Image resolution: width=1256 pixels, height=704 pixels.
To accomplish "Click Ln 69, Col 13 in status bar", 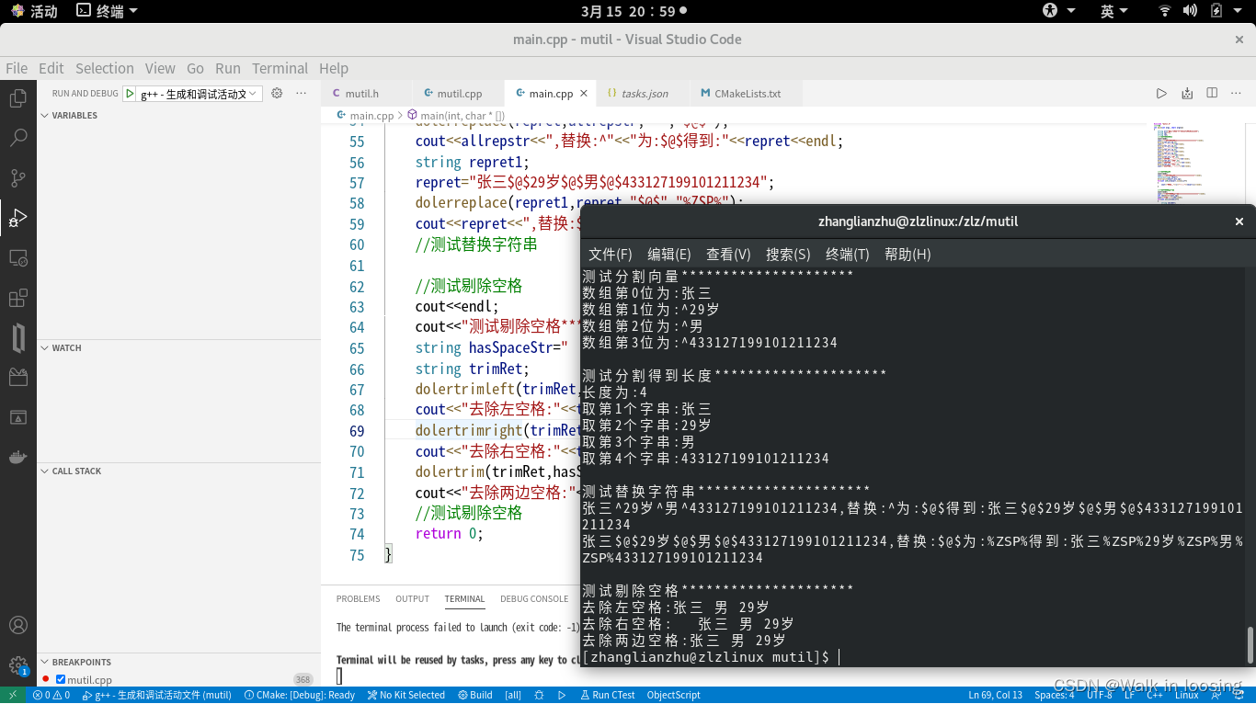I will point(995,696).
